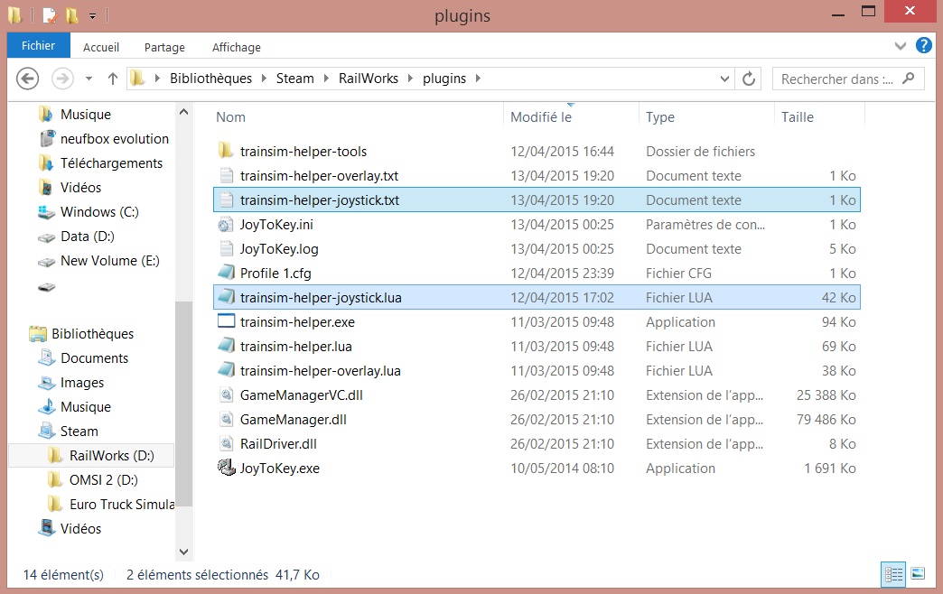Open Documents library in sidebar
This screenshot has height=594, width=943.
(x=95, y=358)
